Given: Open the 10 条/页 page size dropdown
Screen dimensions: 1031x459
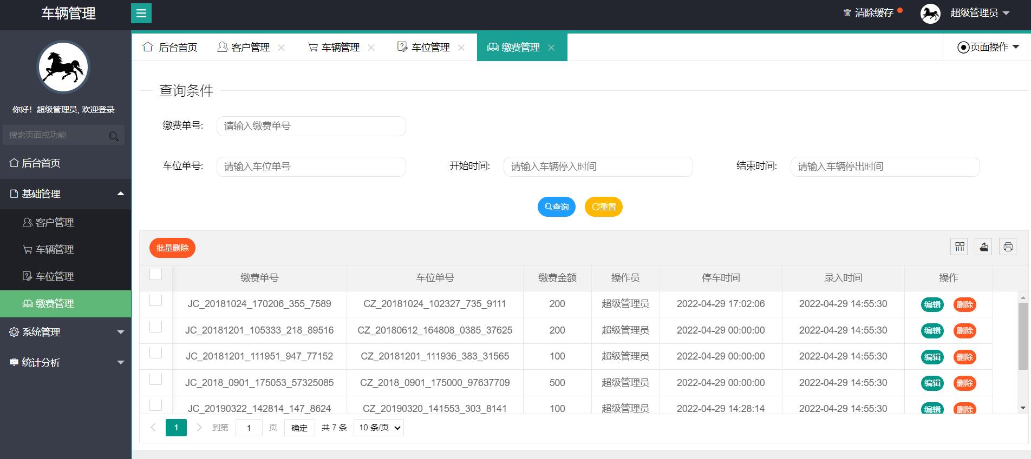Looking at the screenshot, I should tap(379, 427).
